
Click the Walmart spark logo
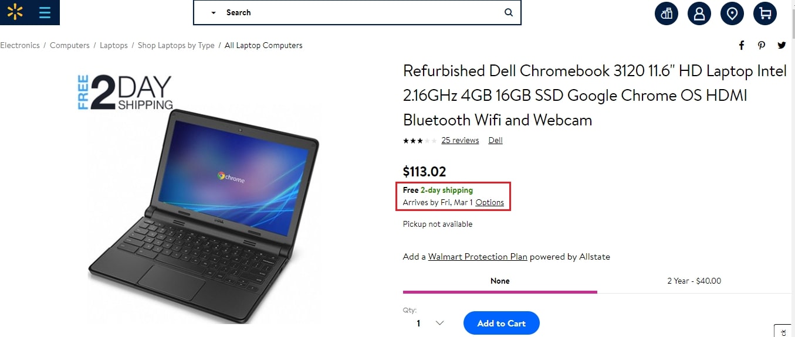15,12
